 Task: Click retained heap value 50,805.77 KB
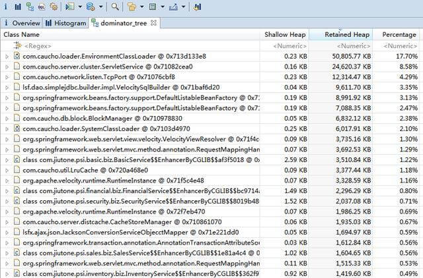tap(352, 56)
